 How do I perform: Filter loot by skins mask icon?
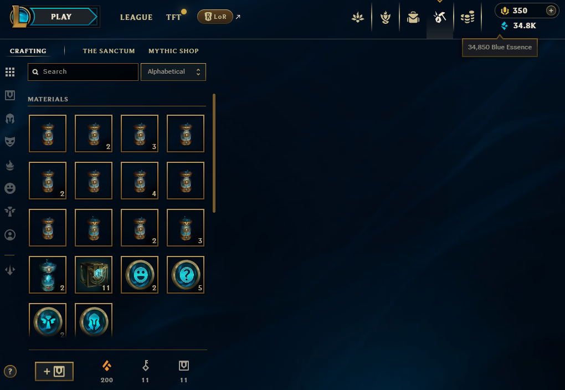point(10,142)
